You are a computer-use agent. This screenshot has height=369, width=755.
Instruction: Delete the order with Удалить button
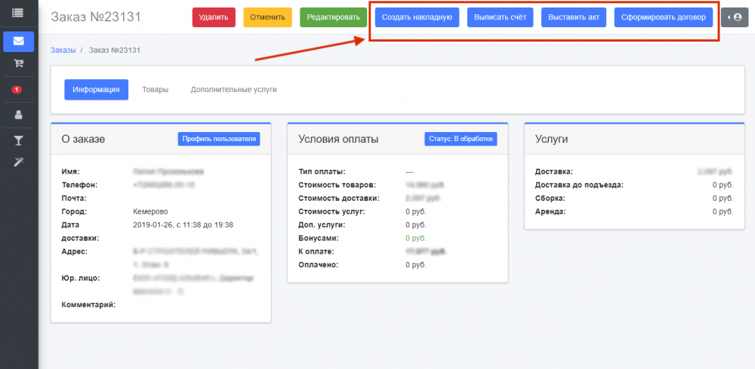(x=214, y=17)
